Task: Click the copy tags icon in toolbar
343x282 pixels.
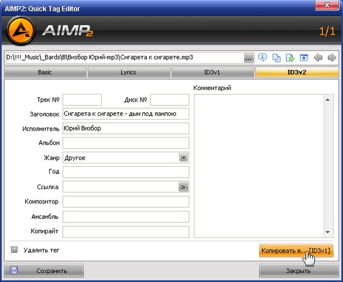Action: click(x=276, y=58)
